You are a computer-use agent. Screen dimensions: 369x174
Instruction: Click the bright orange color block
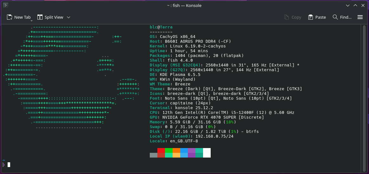click(x=176, y=150)
